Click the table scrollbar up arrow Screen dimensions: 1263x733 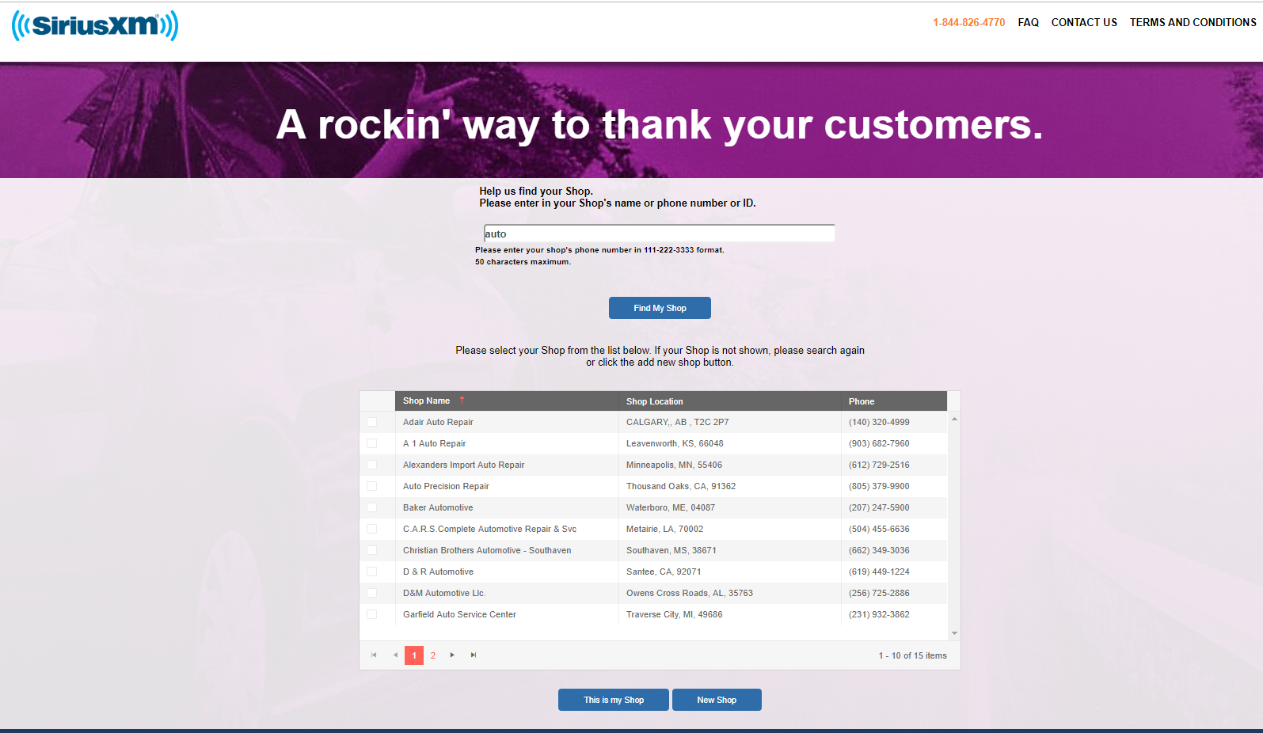tap(954, 419)
